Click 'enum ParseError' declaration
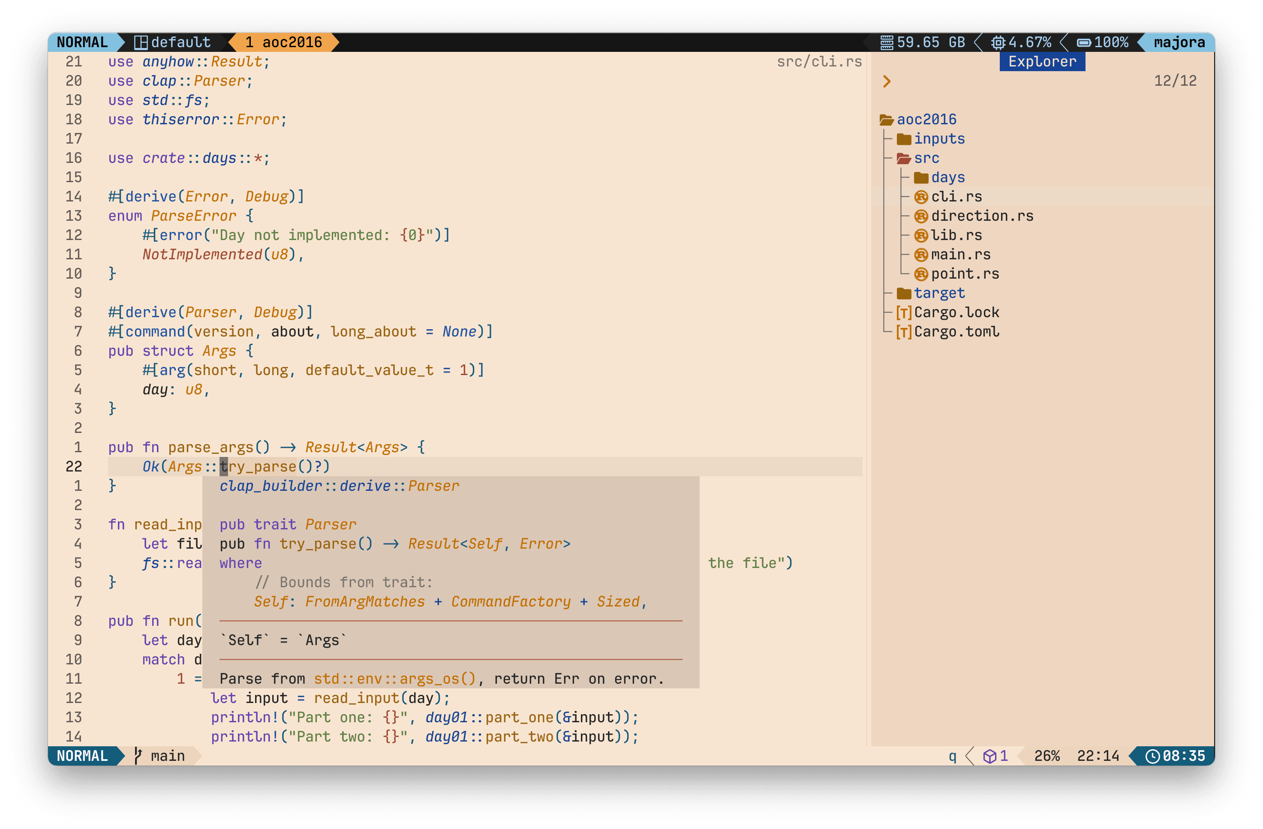This screenshot has height=829, width=1263. [172, 216]
